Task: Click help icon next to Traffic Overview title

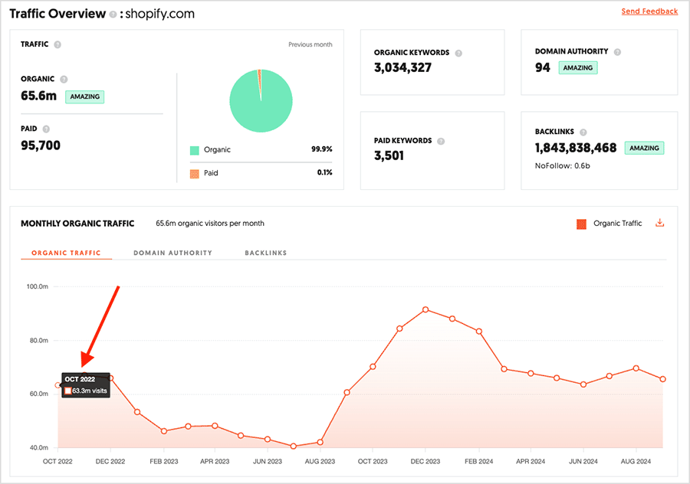Action: click(113, 15)
